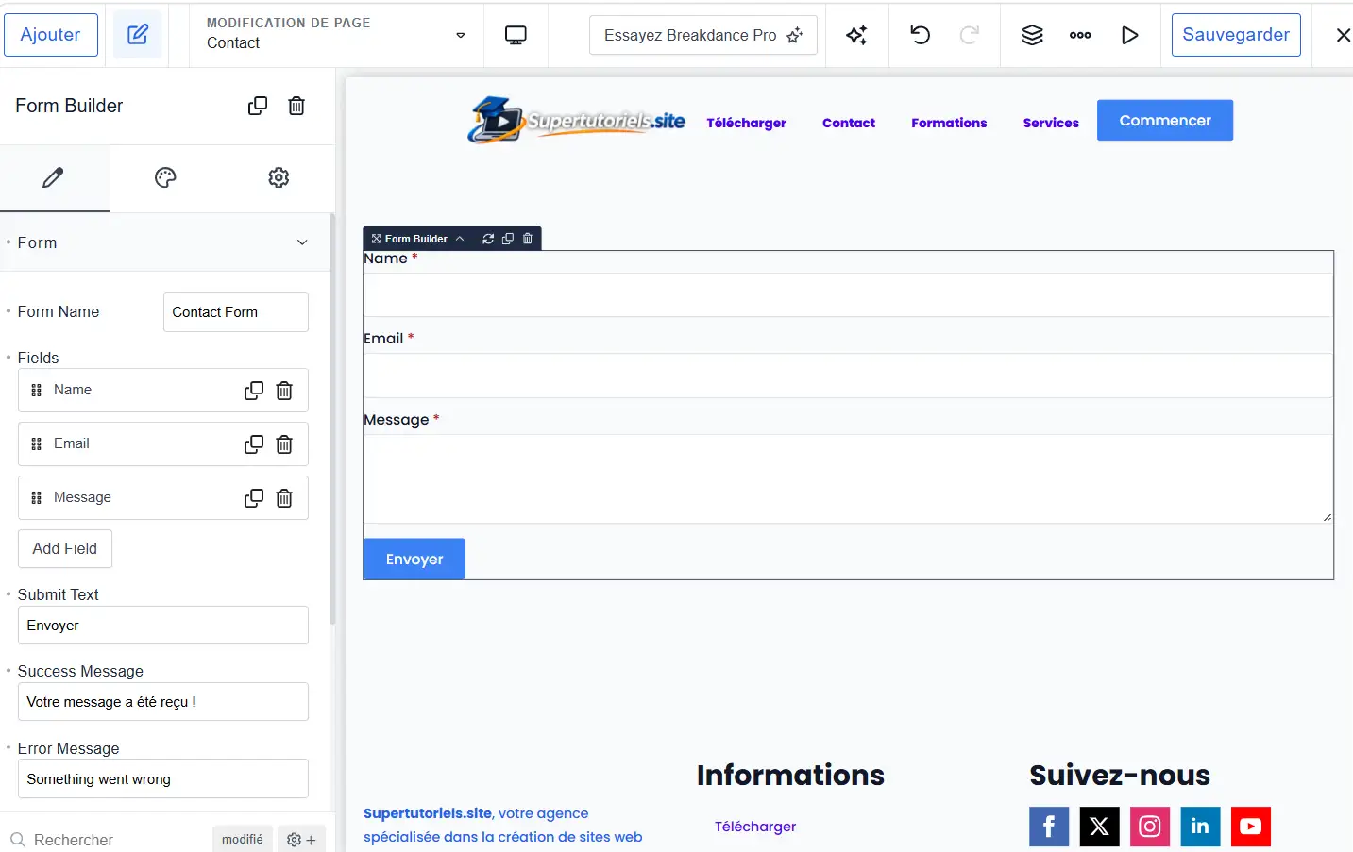Expand the Form Builder parent selector caret
Screen dimensions: 1353x852
[x=460, y=239]
